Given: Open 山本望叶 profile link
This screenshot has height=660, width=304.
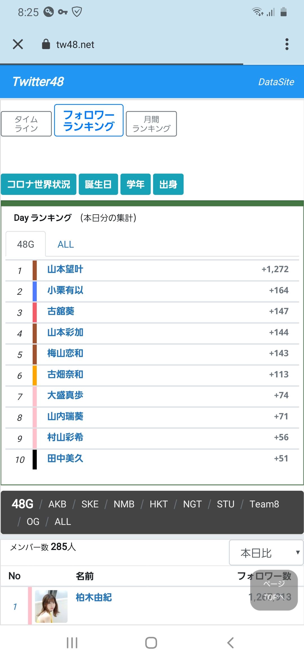Looking at the screenshot, I should [x=65, y=269].
